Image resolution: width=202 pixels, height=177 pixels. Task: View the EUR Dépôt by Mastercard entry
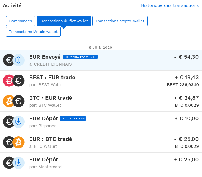click(x=101, y=163)
